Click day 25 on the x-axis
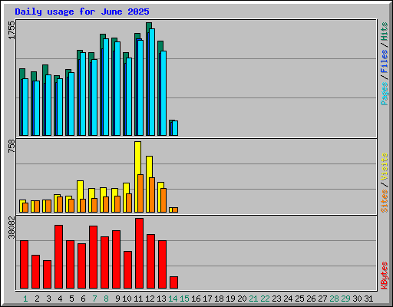 tap(299, 299)
